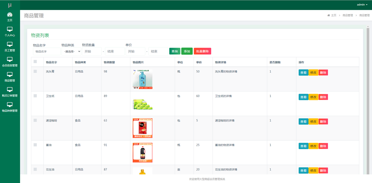This screenshot has height=183, width=372.
Task: Open the shampoo product image thumbnail
Action: (142, 79)
